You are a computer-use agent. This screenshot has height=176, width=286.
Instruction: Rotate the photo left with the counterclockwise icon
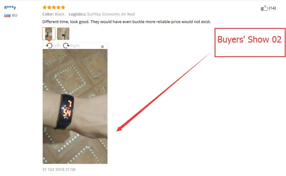pos(49,46)
